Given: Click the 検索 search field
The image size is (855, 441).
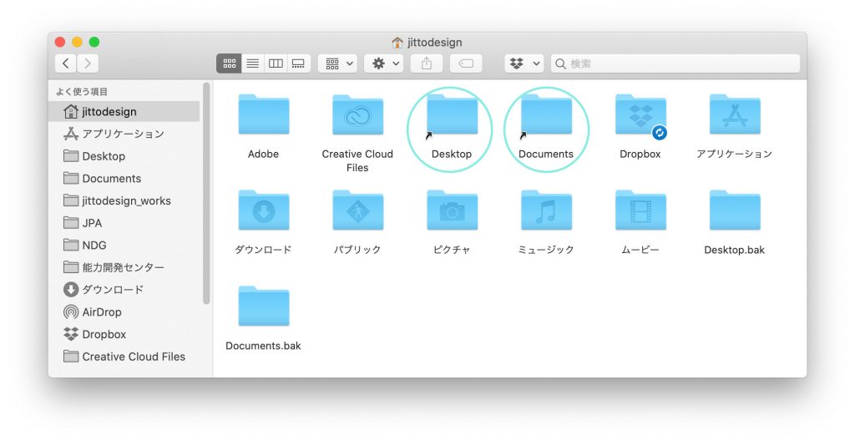Looking at the screenshot, I should point(675,63).
